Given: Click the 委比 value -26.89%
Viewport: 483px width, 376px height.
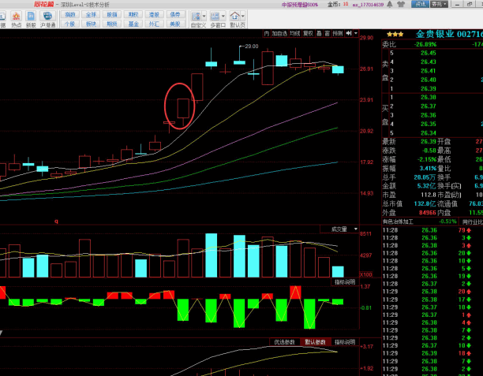Looking at the screenshot, I should (425, 44).
